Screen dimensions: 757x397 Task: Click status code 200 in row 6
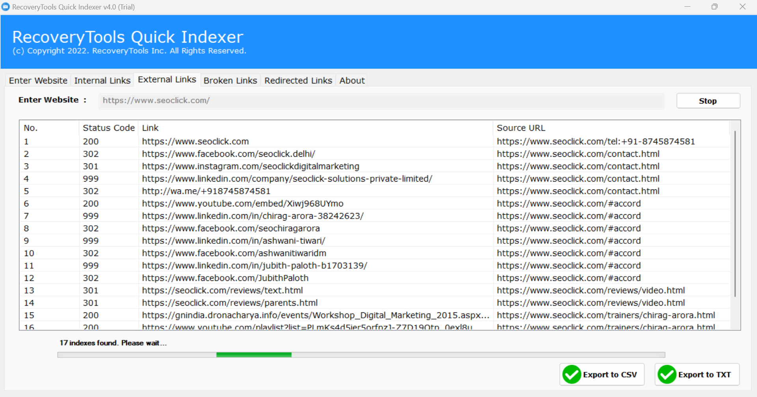pyautogui.click(x=91, y=204)
